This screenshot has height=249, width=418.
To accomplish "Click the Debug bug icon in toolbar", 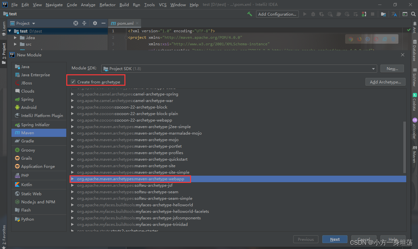I will [313, 14].
